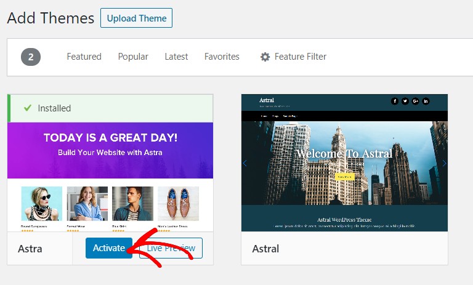Select the Astral theme name
Image resolution: width=473 pixels, height=285 pixels.
tap(265, 249)
